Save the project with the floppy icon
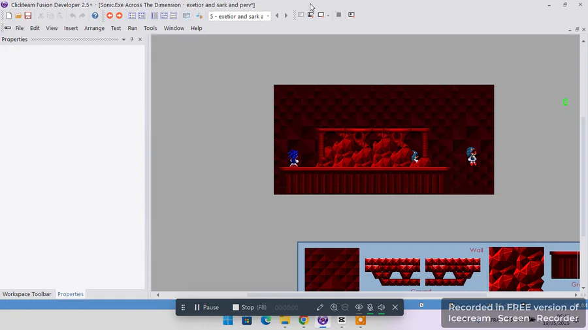This screenshot has width=588, height=330. pyautogui.click(x=27, y=16)
